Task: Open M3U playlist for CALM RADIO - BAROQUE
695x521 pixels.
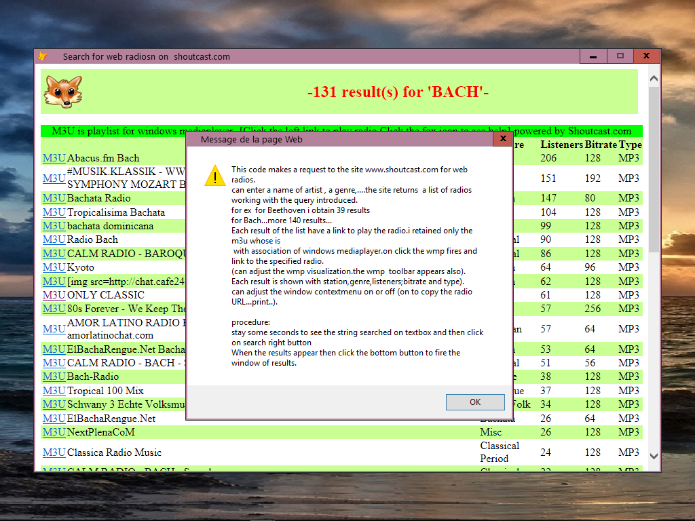Action: click(x=54, y=254)
